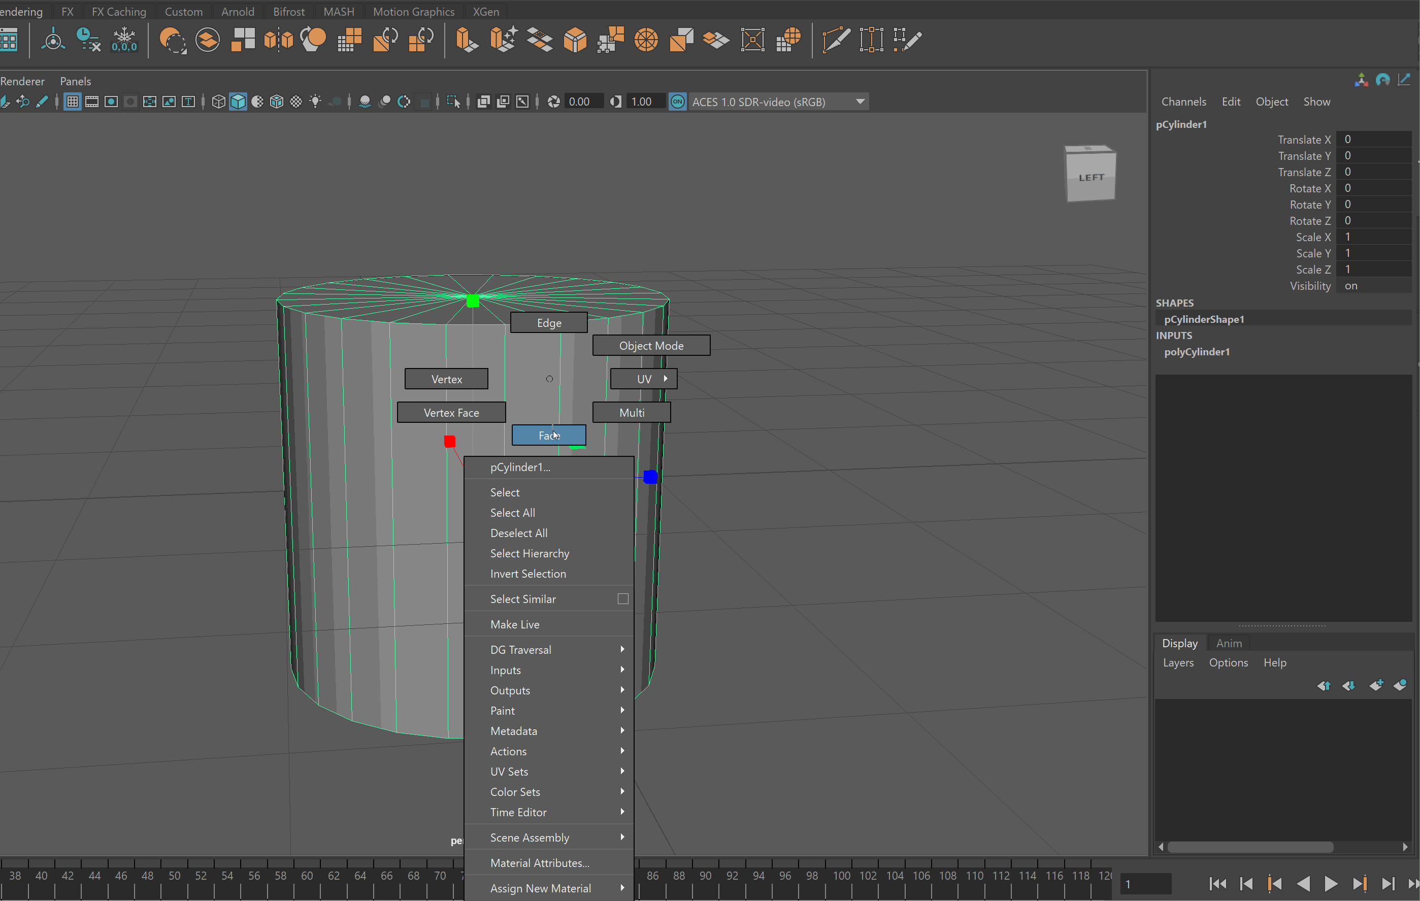Open the Motion Graphics shelf tab

413,11
